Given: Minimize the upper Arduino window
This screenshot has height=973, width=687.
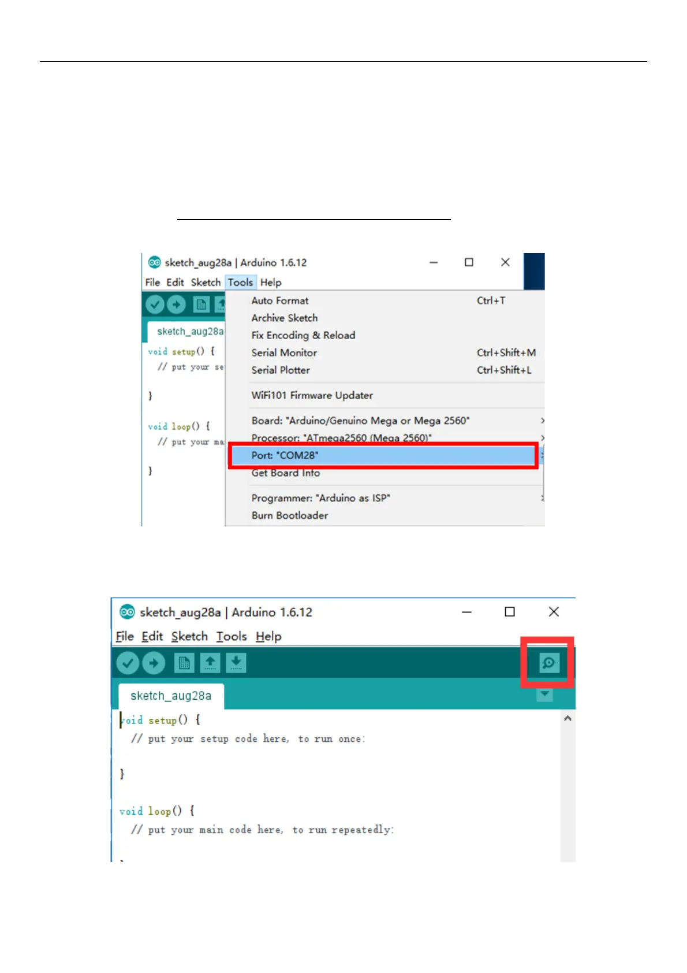Looking at the screenshot, I should pos(434,262).
